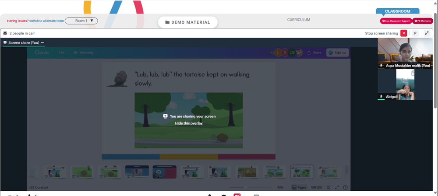Screen dimensions: 438x196
Task: Click the 43% zoom level value
Action: [x=280, y=187]
